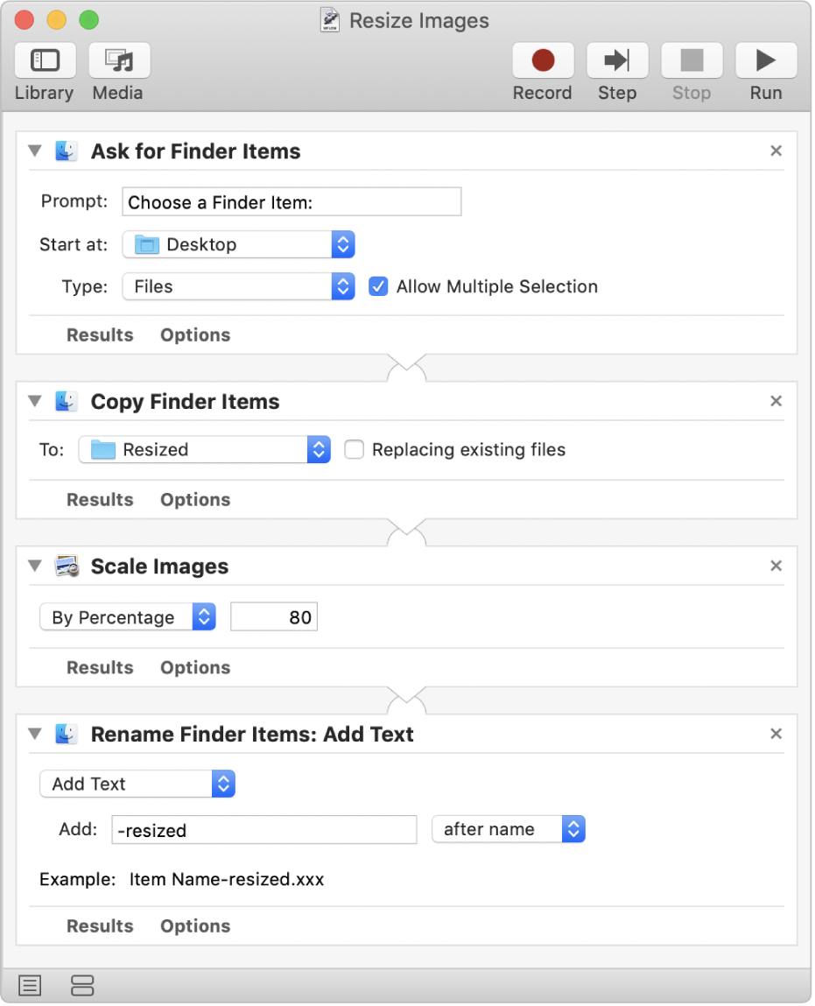Uncheck Allow Multiple Selection
The image size is (815, 1006).
pos(377,286)
